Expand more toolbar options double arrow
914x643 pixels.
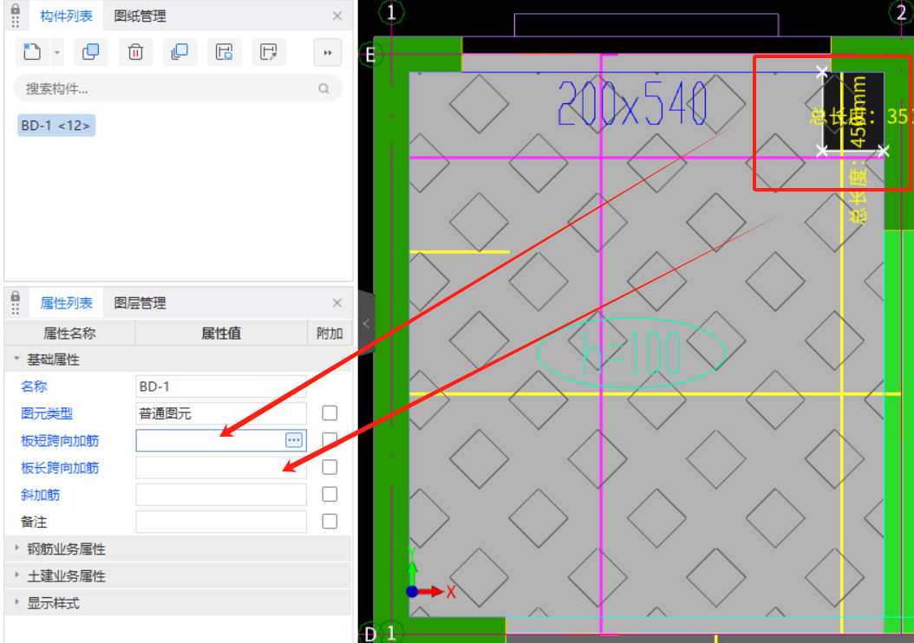coord(328,52)
